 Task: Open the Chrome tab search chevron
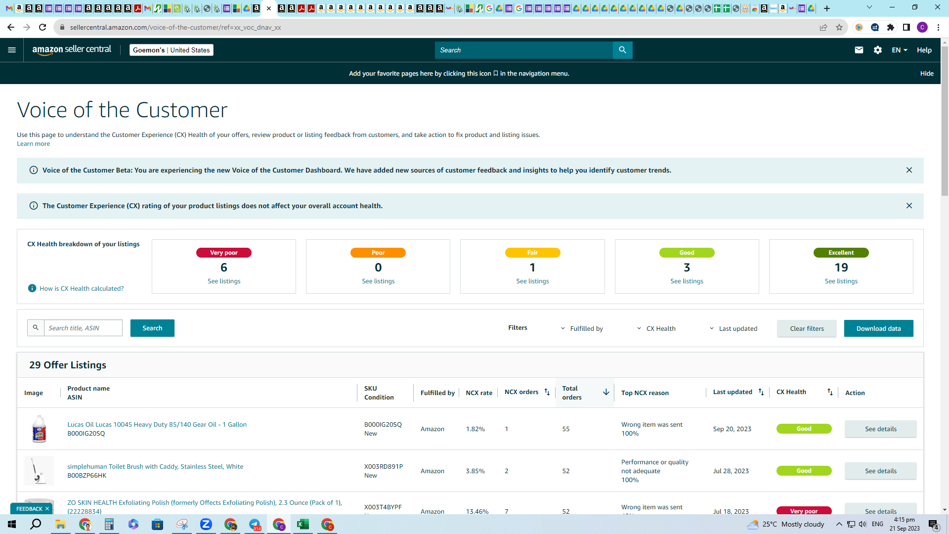869,7
